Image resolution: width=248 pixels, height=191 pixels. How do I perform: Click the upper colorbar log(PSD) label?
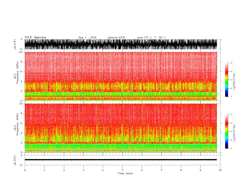pos(234,81)
